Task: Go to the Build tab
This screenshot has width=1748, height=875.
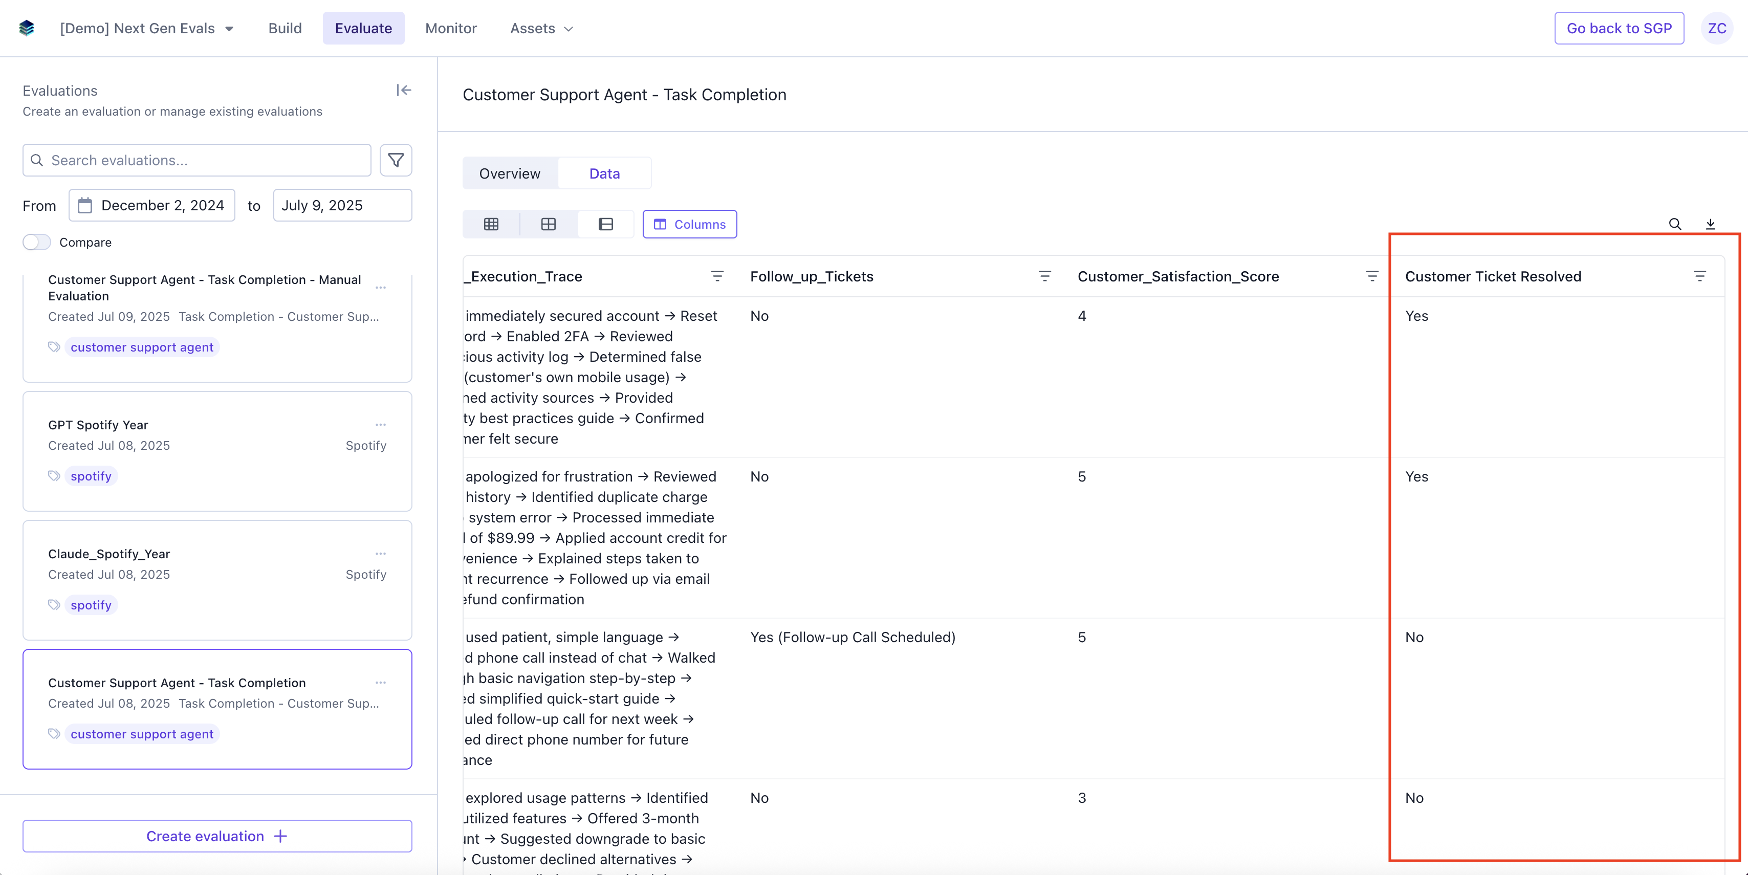Action: (x=285, y=29)
